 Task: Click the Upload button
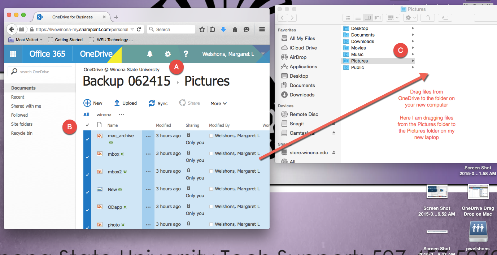[x=126, y=103]
